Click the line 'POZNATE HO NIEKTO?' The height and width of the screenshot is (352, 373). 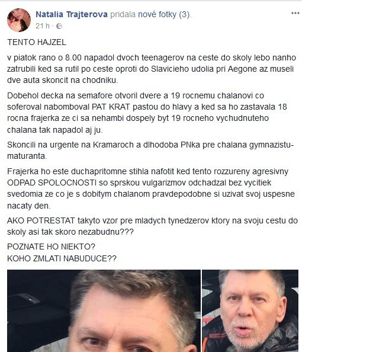(51, 247)
